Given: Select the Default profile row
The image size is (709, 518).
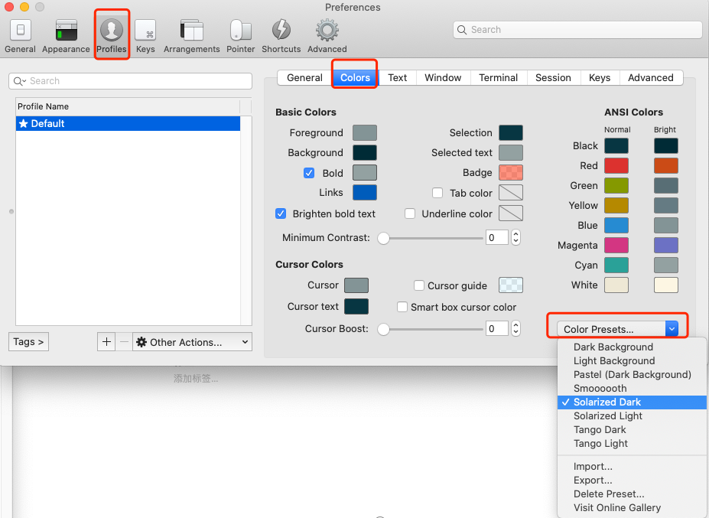Looking at the screenshot, I should pos(128,123).
